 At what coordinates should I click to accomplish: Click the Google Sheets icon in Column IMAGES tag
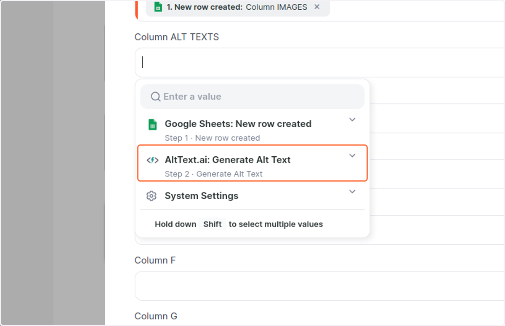tap(158, 7)
